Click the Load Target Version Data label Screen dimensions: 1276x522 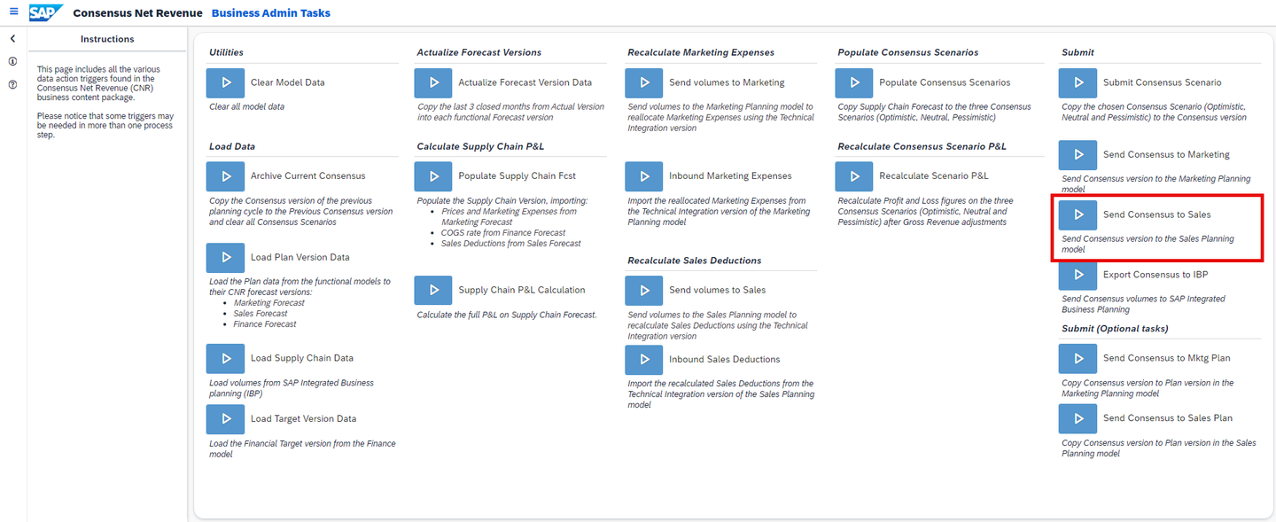click(304, 418)
